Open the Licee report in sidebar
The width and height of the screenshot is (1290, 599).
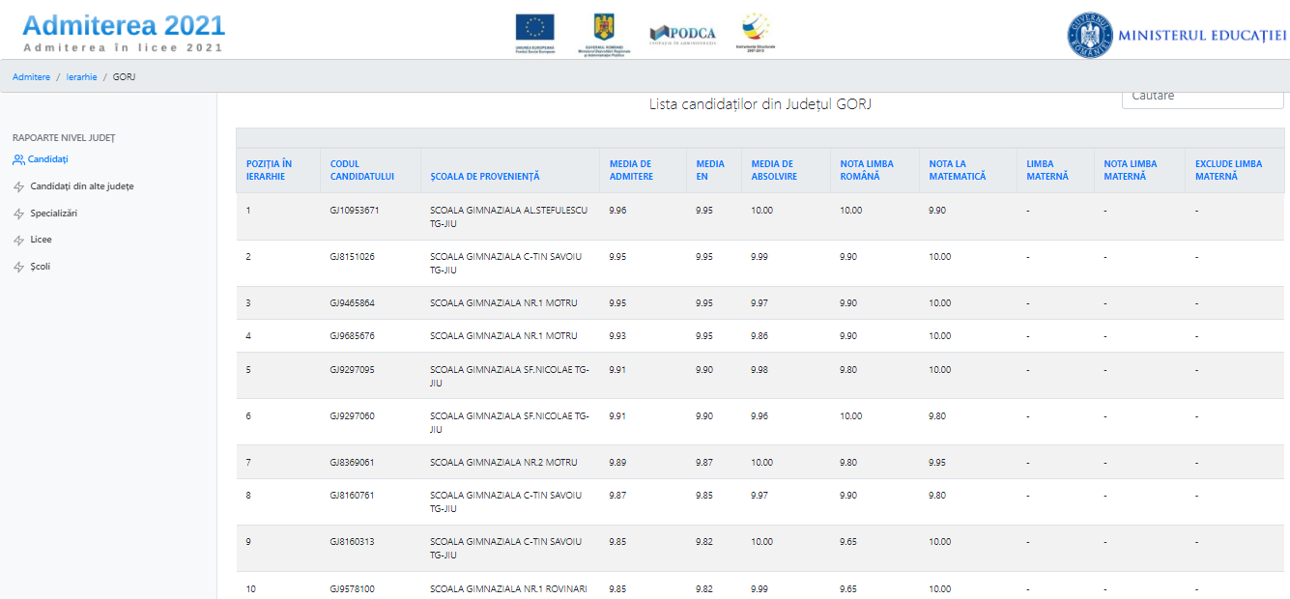41,240
